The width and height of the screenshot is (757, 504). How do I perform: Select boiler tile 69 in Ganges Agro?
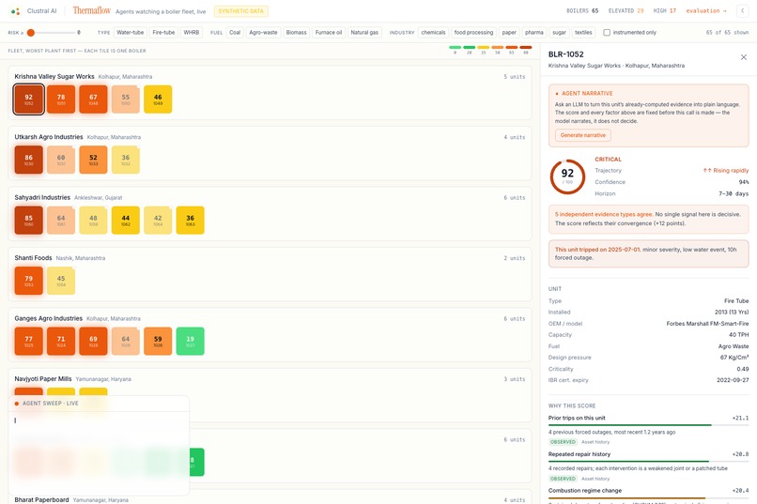click(93, 341)
